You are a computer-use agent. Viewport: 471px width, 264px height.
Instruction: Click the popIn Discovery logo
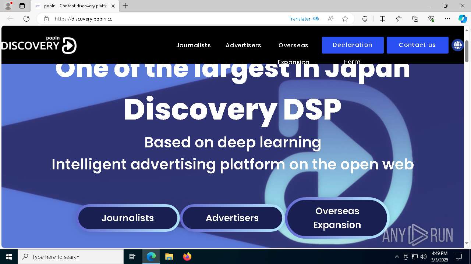39,45
